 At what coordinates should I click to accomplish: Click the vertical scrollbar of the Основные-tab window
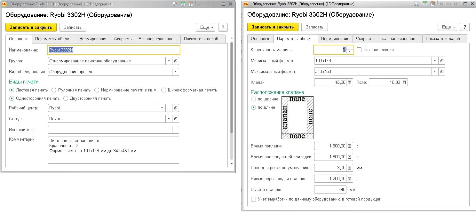232,87
